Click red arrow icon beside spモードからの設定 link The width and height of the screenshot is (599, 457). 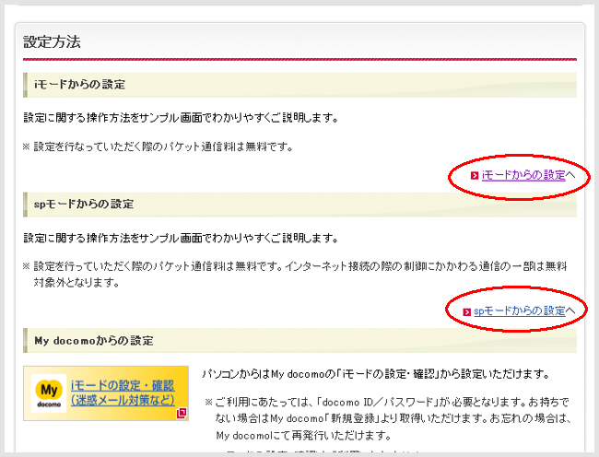pyautogui.click(x=466, y=312)
